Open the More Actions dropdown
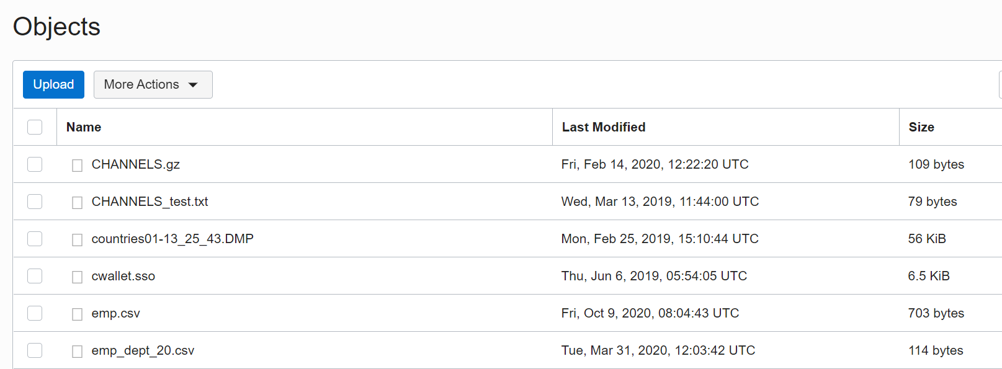1002x369 pixels. [153, 84]
